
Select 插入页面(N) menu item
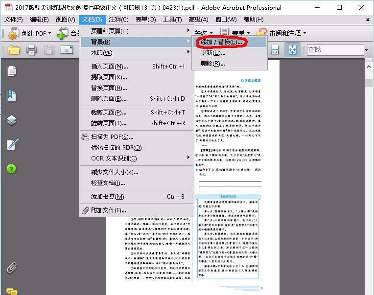coord(137,66)
